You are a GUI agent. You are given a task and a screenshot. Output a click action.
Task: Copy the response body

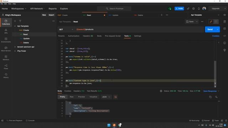pos(211,97)
